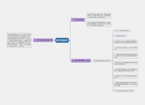This screenshot has width=145, height=105.
Task: Click the connector right of the center node
Action: coord(70,40)
